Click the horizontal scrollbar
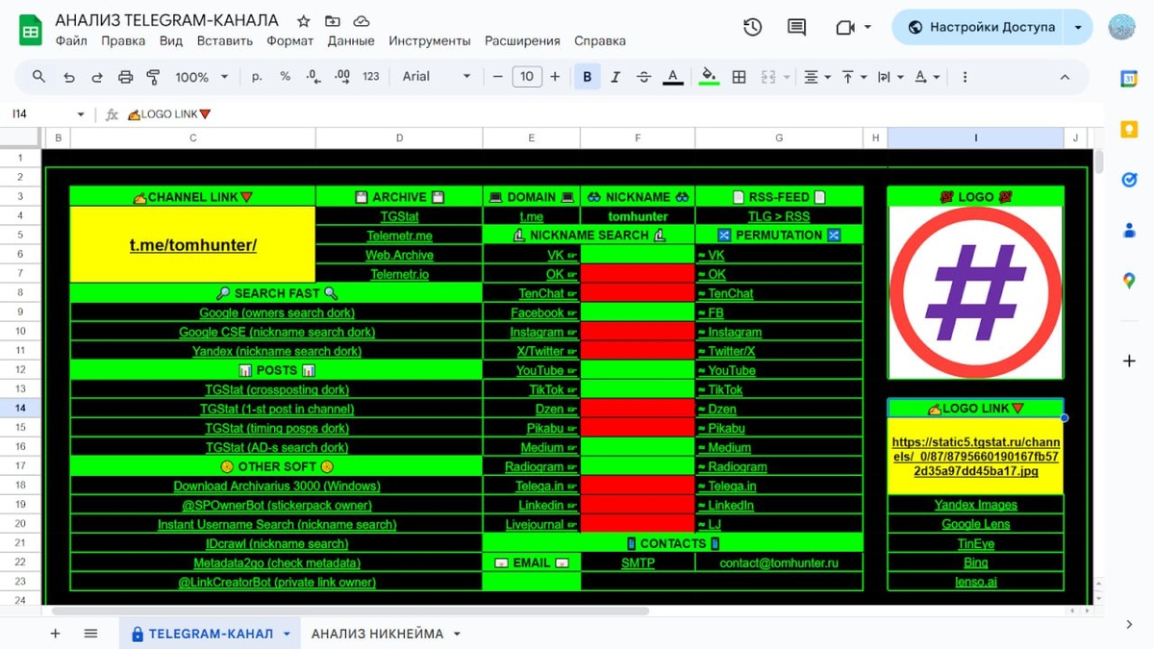Viewport: 1154px width, 649px height. (351, 611)
